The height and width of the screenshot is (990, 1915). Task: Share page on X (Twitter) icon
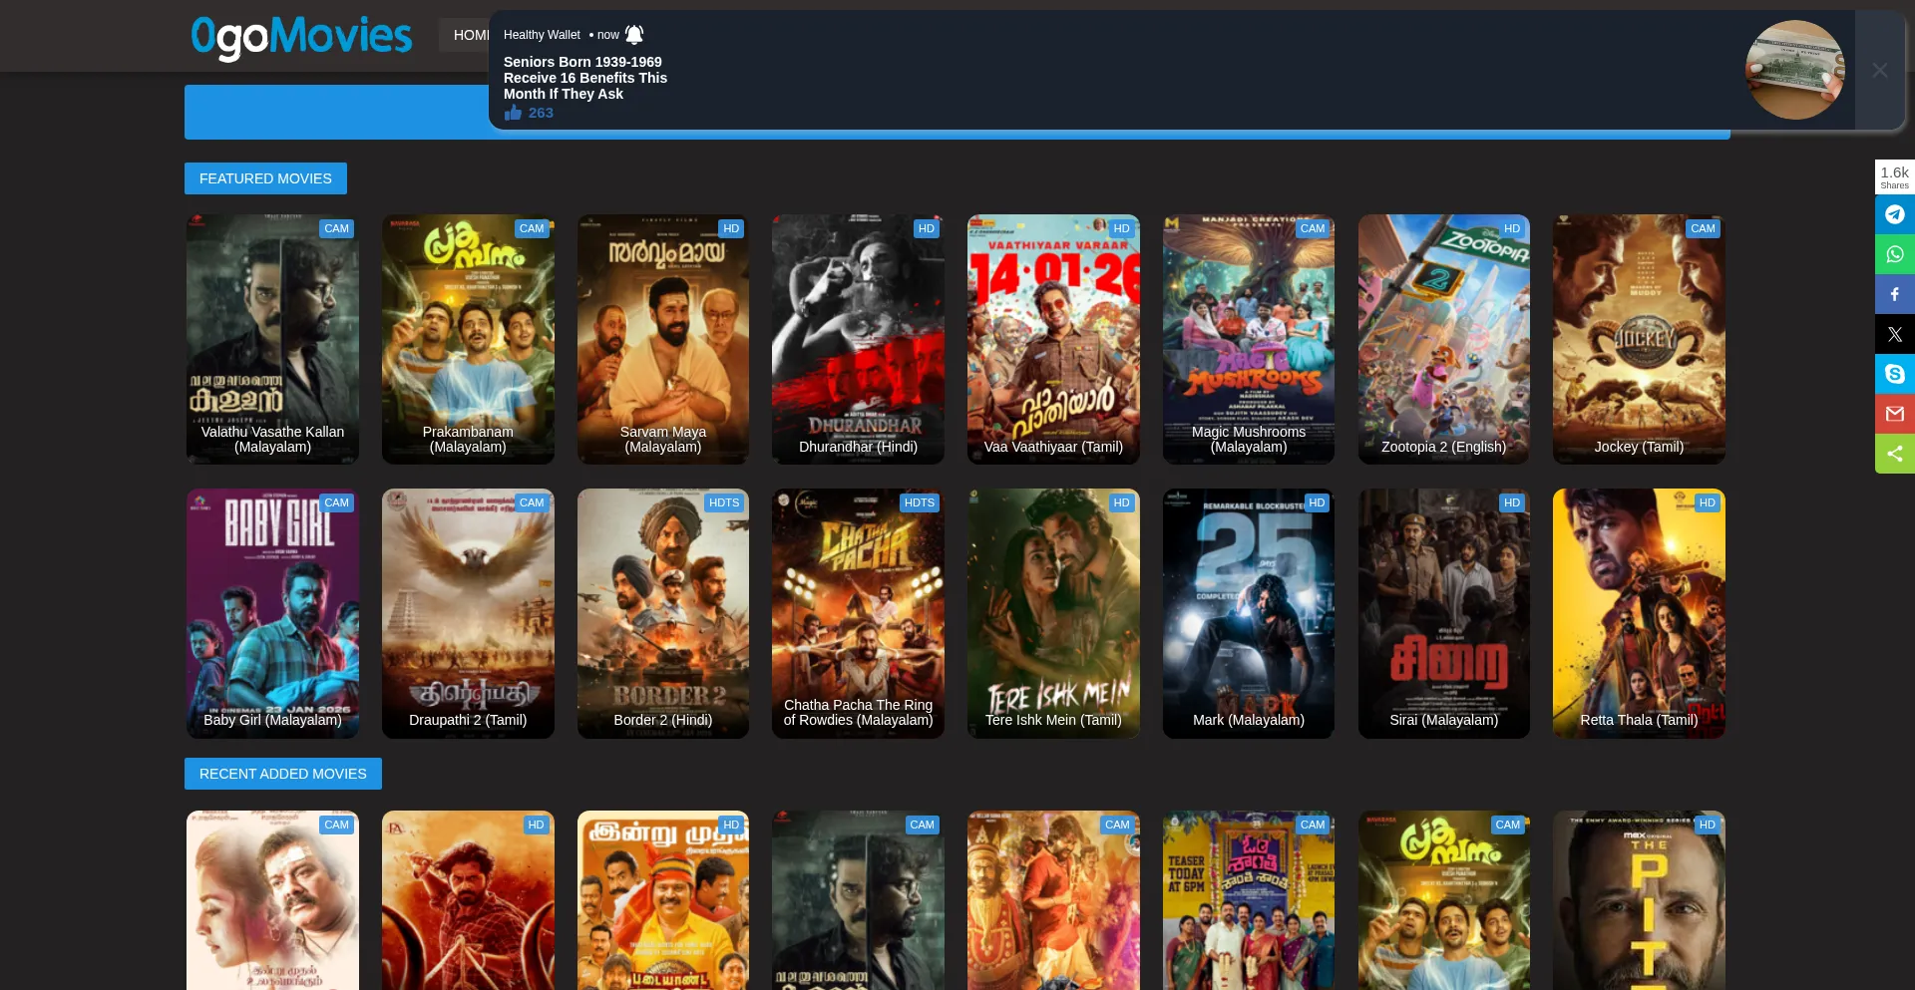(1894, 334)
